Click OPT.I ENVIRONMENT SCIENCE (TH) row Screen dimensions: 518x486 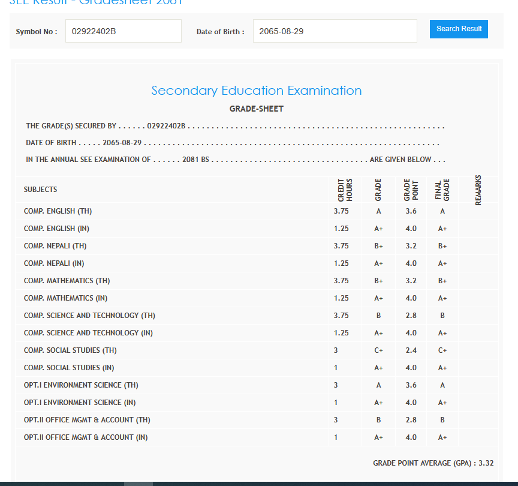(81, 385)
